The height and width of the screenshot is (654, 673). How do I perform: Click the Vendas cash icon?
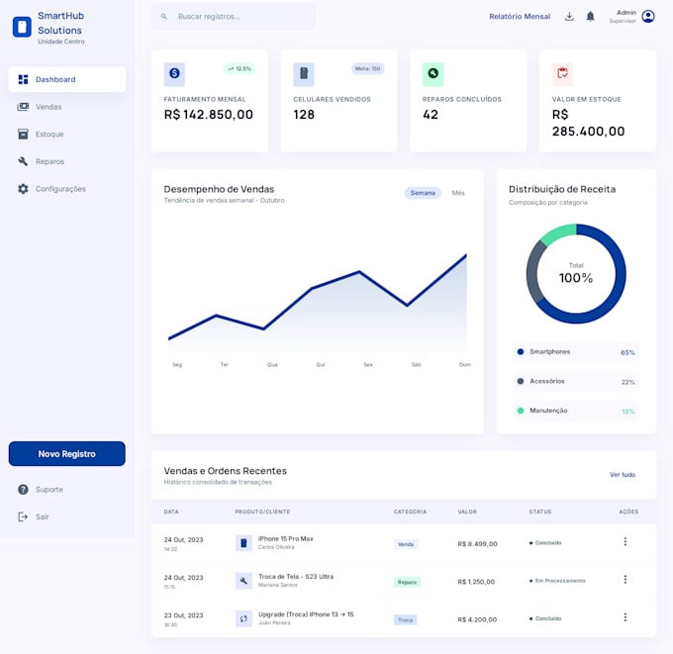(23, 107)
